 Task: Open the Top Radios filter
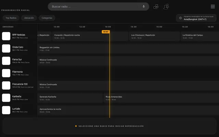[x=11, y=18]
